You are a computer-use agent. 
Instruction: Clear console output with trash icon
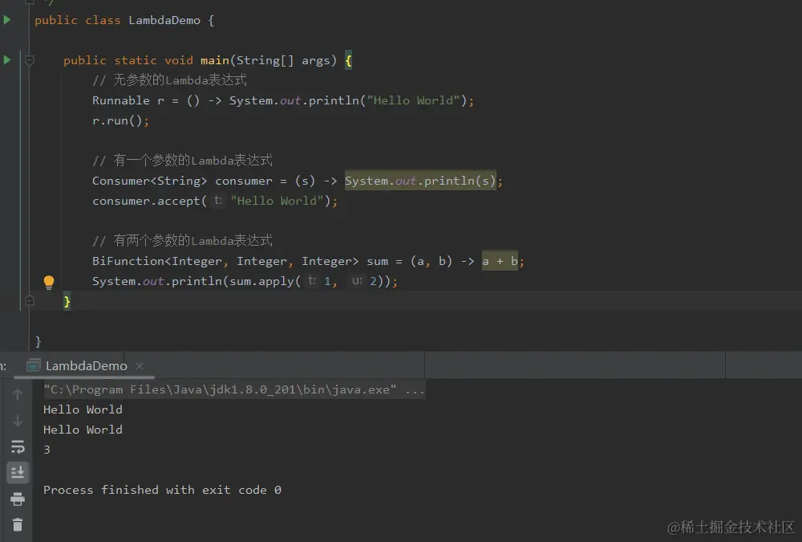tap(18, 524)
